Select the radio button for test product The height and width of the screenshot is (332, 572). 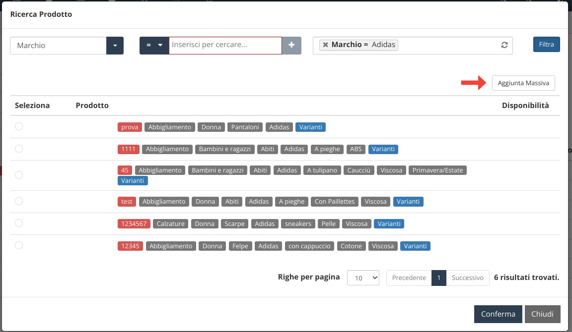pyautogui.click(x=19, y=201)
